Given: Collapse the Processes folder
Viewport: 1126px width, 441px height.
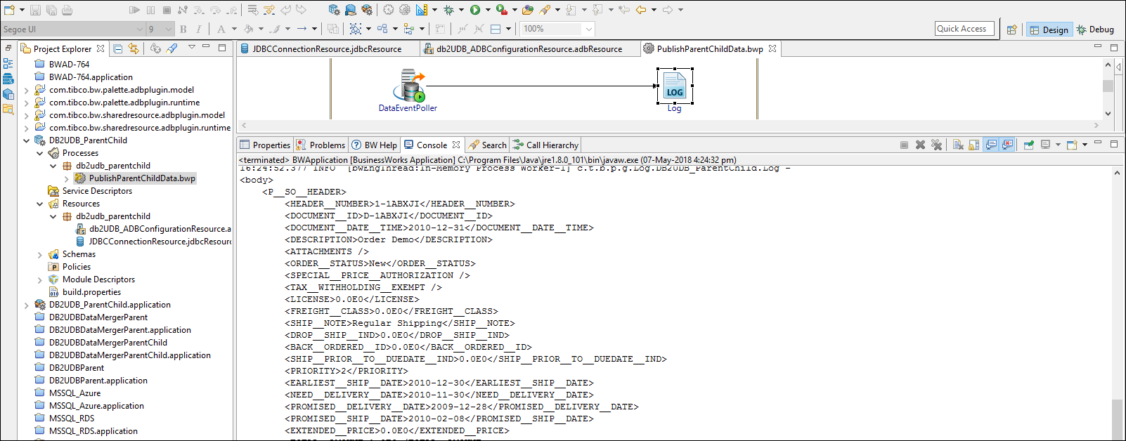Looking at the screenshot, I should click(x=40, y=153).
